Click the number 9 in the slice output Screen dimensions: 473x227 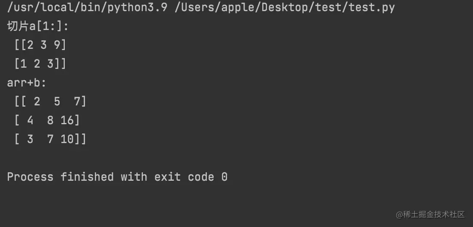58,45
